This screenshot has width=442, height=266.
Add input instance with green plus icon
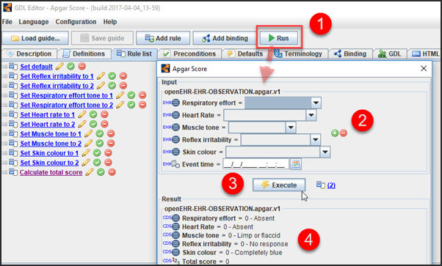click(x=335, y=133)
